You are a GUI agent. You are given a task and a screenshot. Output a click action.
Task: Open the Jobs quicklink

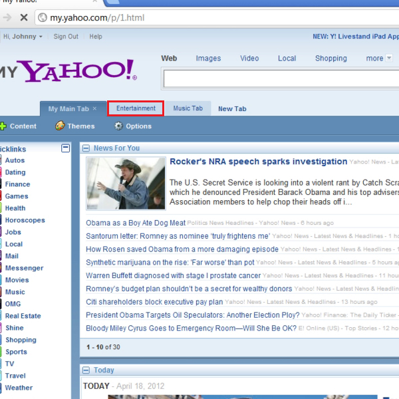click(13, 232)
